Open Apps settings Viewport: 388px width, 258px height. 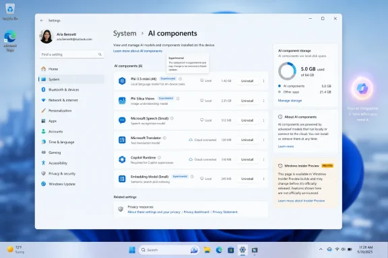tap(71, 121)
